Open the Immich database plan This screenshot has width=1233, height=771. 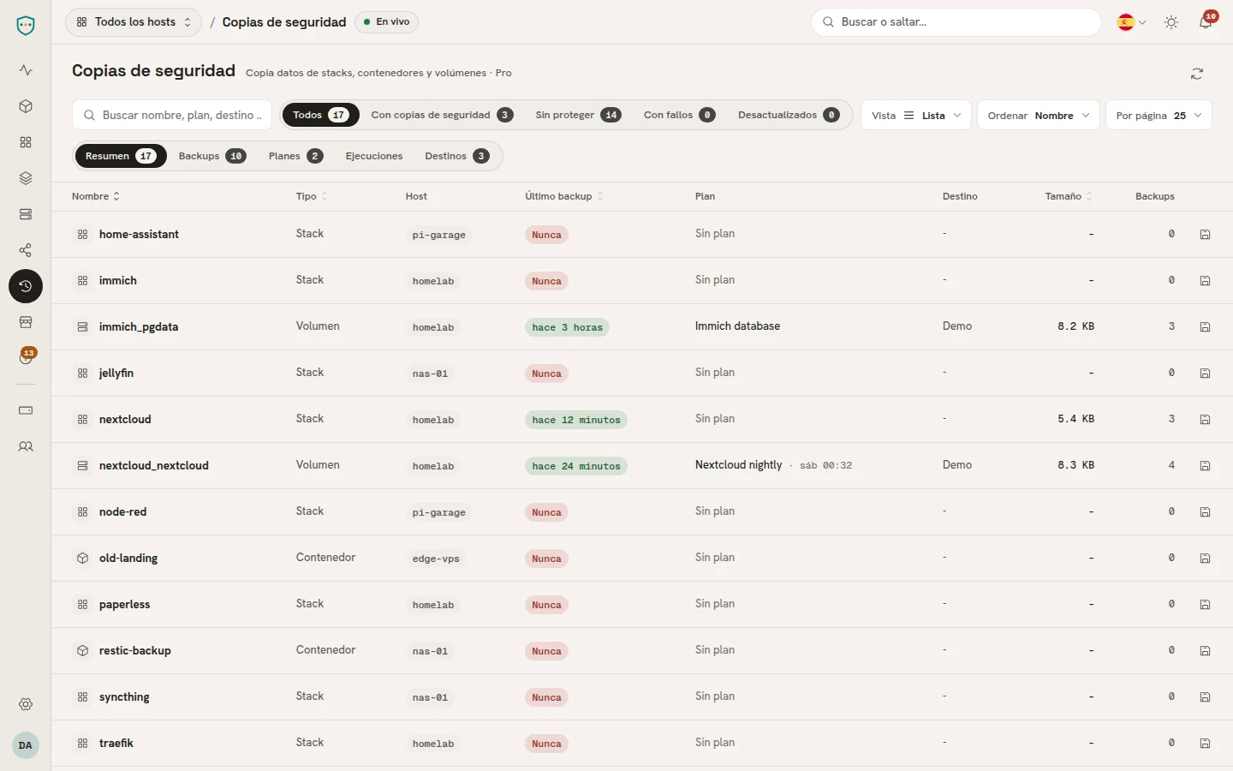coord(737,326)
